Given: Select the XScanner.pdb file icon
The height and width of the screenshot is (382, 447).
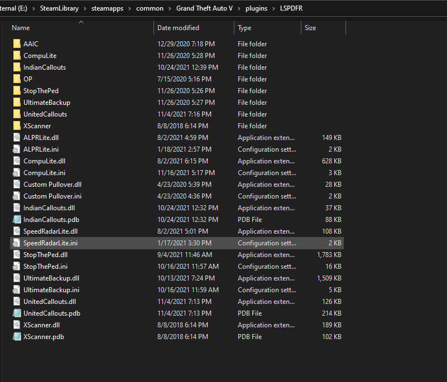Looking at the screenshot, I should tap(17, 336).
